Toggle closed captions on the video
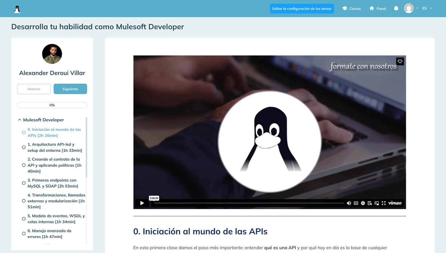The width and height of the screenshot is (446, 253). click(356, 203)
